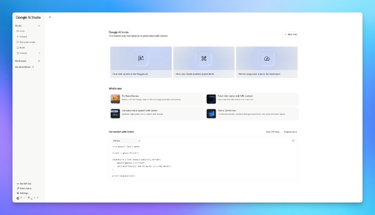
Task: Click the Generate native speech thumbnail
Action: click(x=115, y=113)
